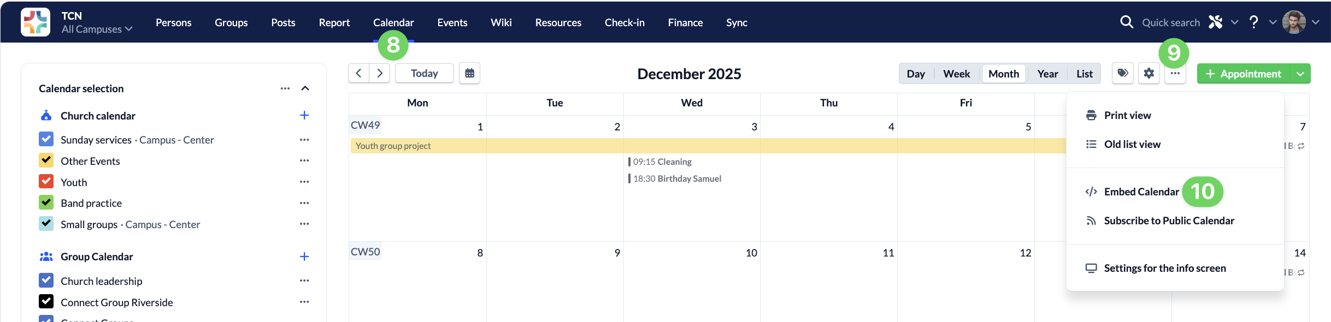Screen dimensions: 1331x322
Task: Open more options for Youth calendar
Action: point(304,182)
